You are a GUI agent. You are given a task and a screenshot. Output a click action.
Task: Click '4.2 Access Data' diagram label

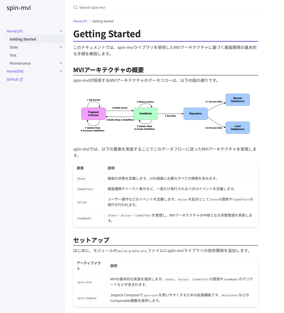(213, 128)
